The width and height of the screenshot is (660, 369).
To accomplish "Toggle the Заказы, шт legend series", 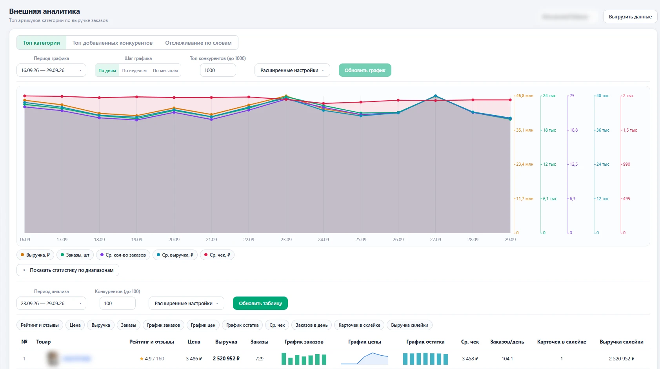I will pyautogui.click(x=75, y=255).
